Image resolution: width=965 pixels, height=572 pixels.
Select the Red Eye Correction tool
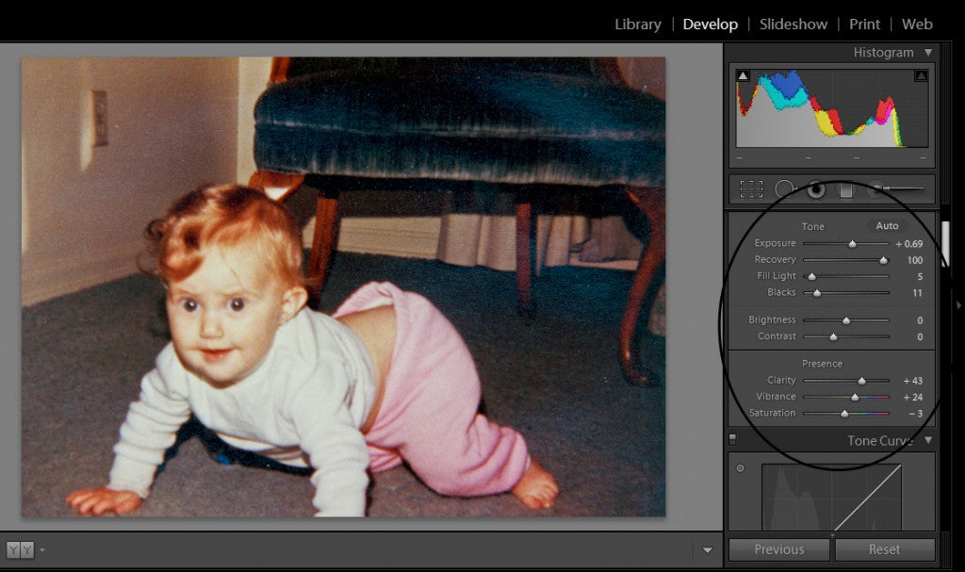pos(815,189)
